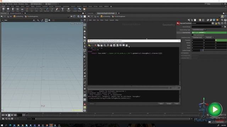Image resolution: width=227 pixels, height=127 pixels.
Task: Click the cut (scissors) icon in expression editor
Action: coord(95,46)
